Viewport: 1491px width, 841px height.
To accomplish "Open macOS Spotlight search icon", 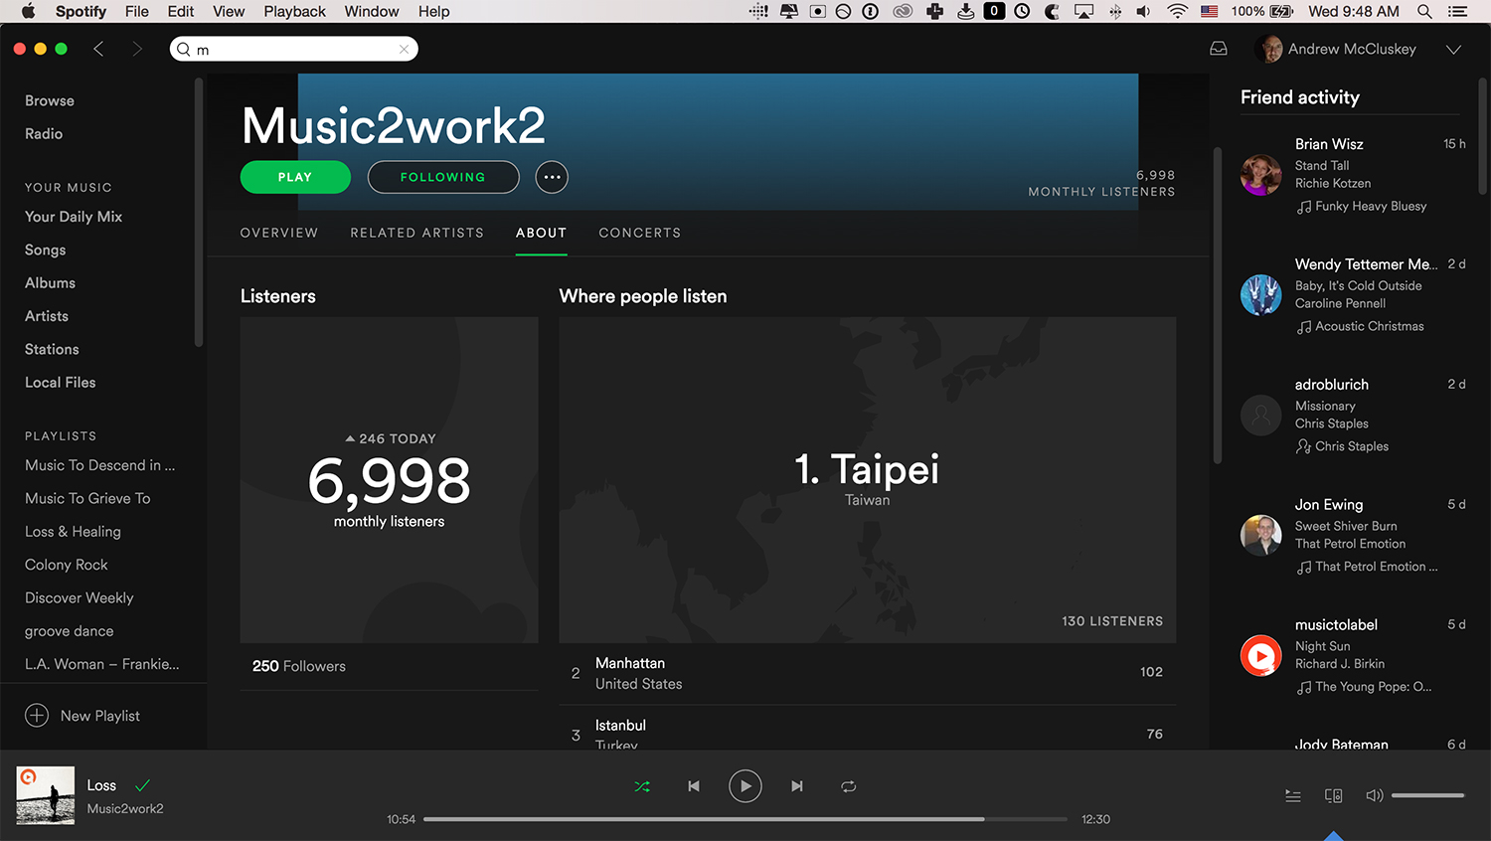I will point(1424,11).
